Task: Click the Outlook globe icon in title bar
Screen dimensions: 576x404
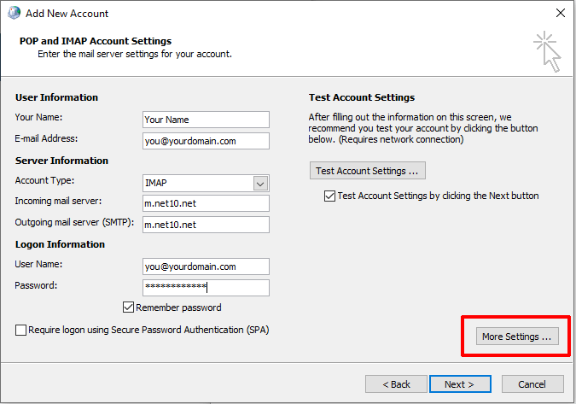Action: pyautogui.click(x=14, y=13)
